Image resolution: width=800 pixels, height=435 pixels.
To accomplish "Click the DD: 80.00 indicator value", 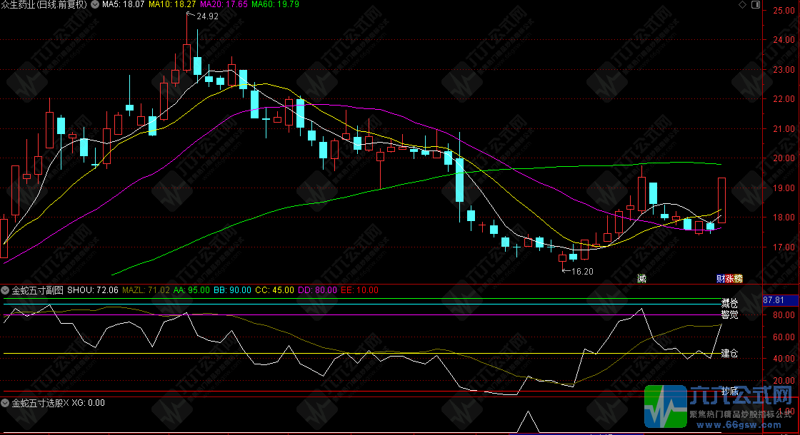I will click(x=317, y=290).
